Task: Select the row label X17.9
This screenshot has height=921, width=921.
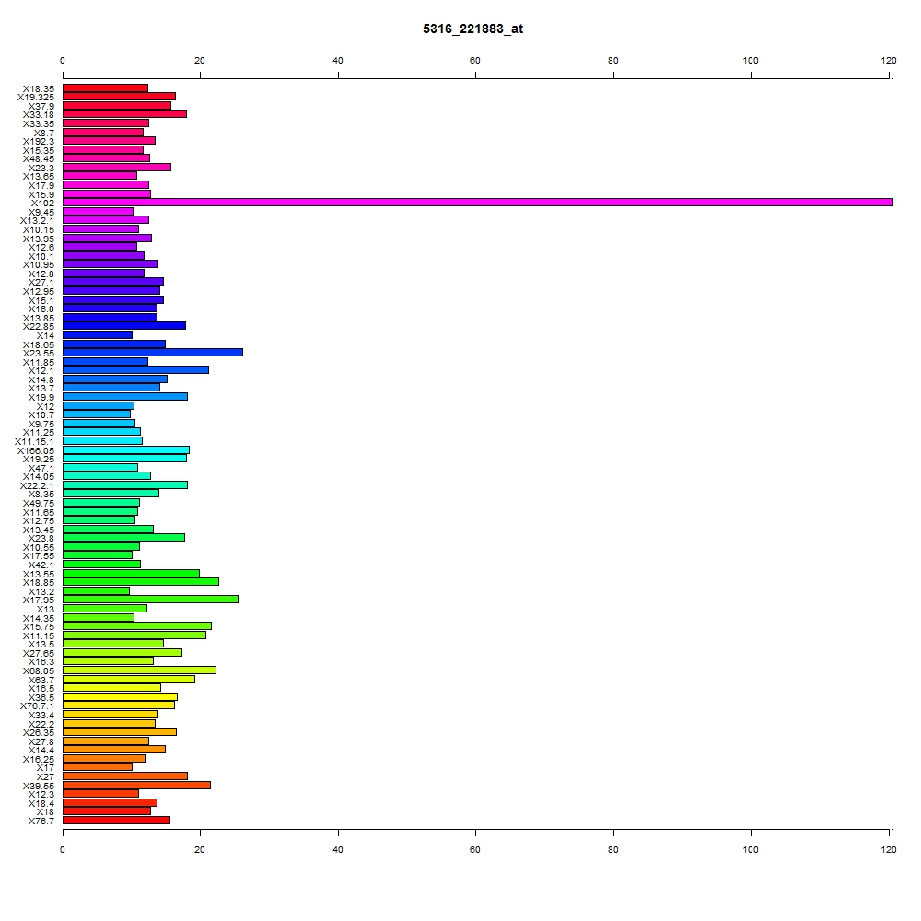Action: click(41, 186)
